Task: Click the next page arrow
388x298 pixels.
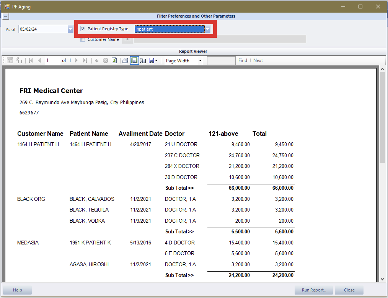Action: (x=77, y=60)
